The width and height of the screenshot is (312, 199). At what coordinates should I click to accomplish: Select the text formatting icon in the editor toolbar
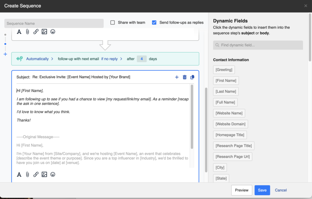(19, 174)
